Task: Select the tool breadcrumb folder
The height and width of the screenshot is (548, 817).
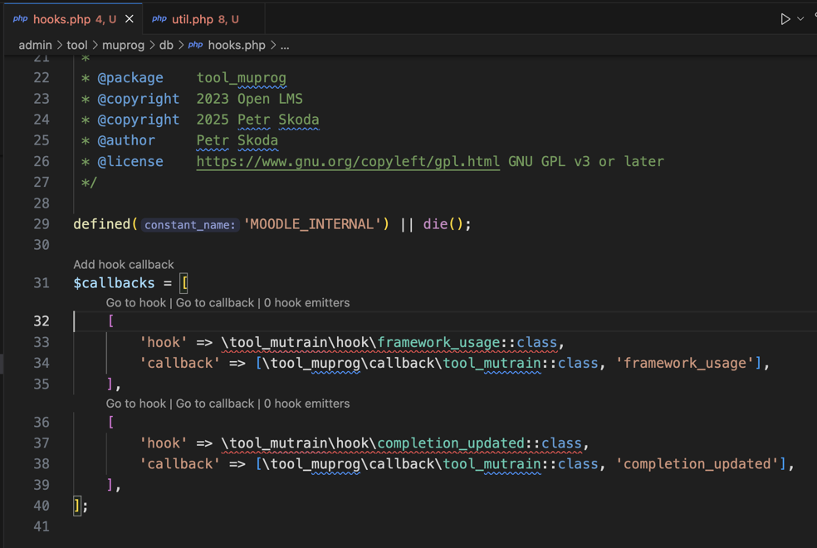Action: 77,46
